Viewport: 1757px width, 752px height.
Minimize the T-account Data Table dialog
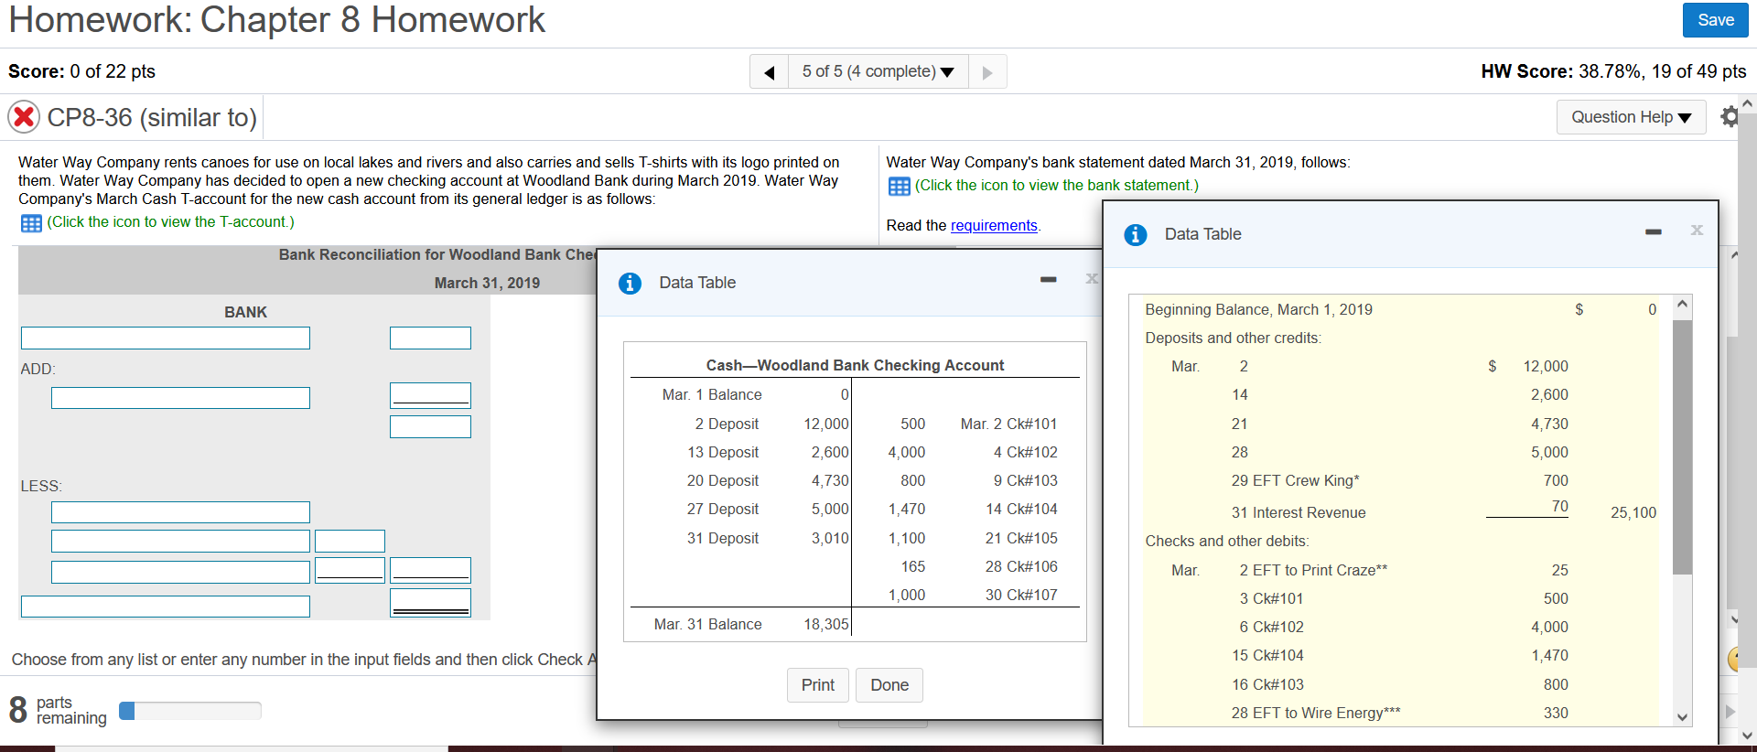click(x=1049, y=279)
